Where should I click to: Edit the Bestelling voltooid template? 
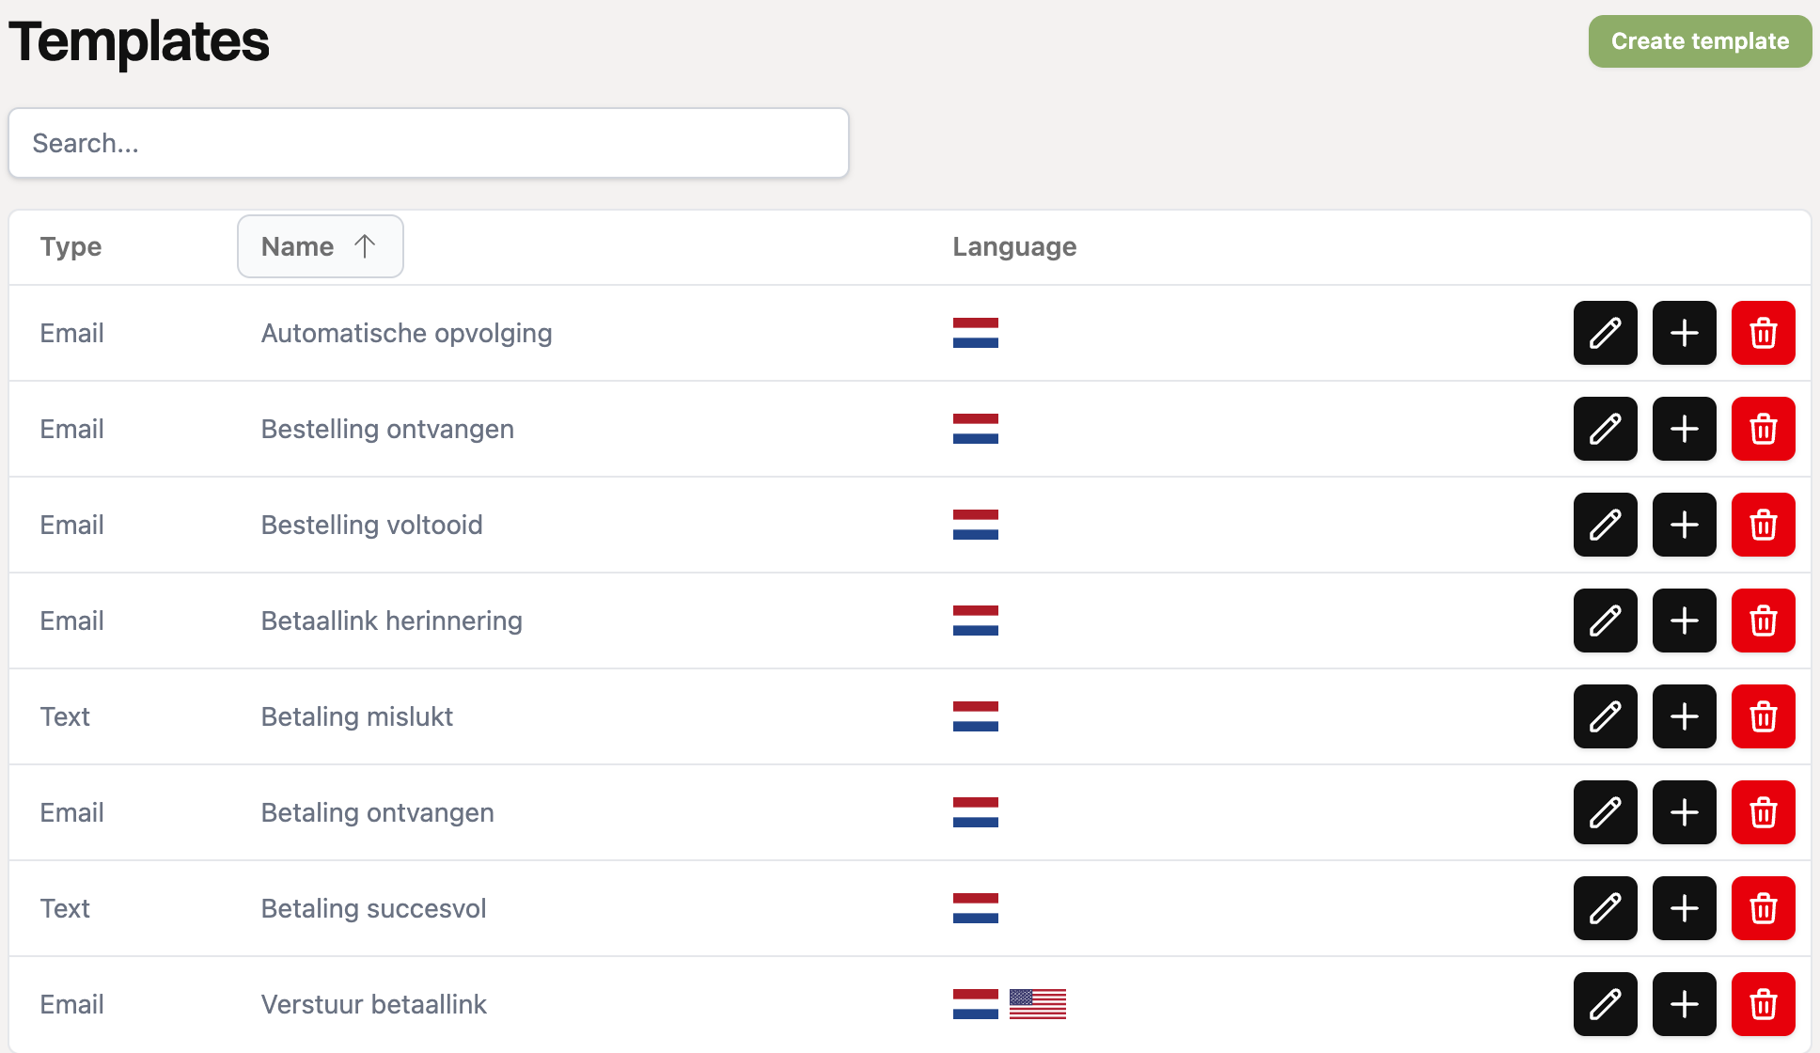1606,525
